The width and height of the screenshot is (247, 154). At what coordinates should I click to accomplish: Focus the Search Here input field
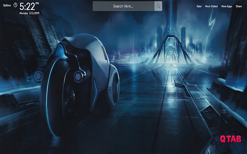tap(123, 6)
